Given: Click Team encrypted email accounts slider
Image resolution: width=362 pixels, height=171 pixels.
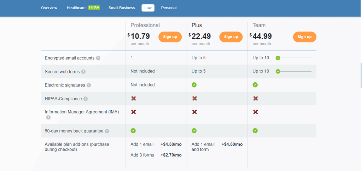Looking at the screenshot, I should pyautogui.click(x=278, y=58).
